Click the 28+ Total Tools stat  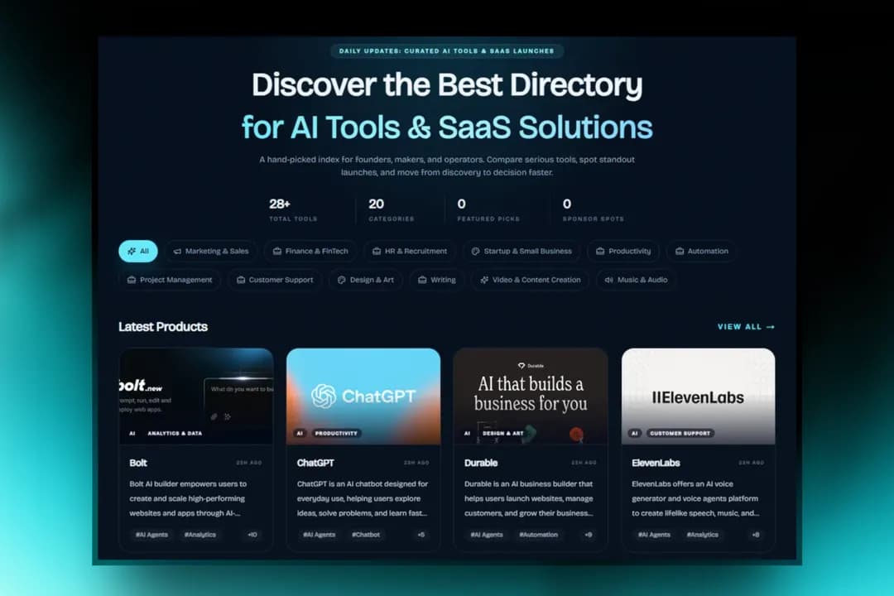[x=293, y=209]
